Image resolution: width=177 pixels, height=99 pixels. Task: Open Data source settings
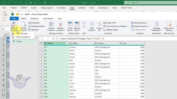[x=169, y=26]
